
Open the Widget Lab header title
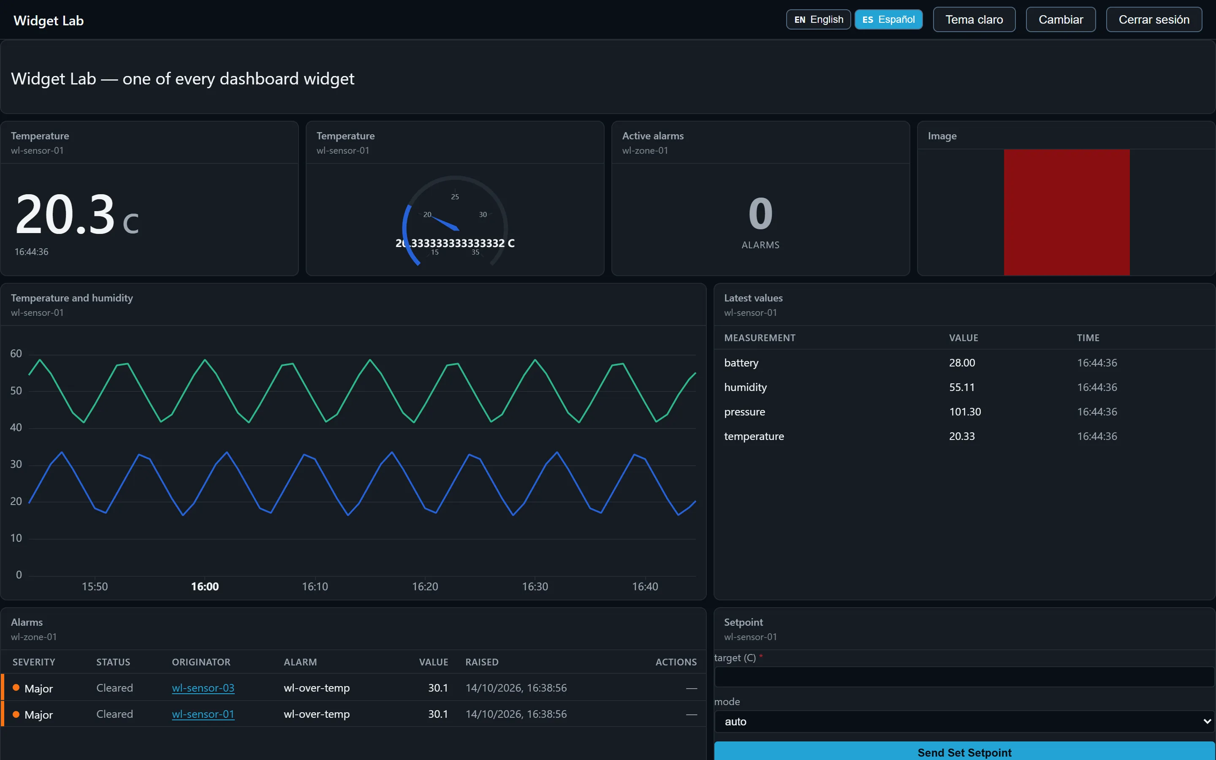pos(49,21)
